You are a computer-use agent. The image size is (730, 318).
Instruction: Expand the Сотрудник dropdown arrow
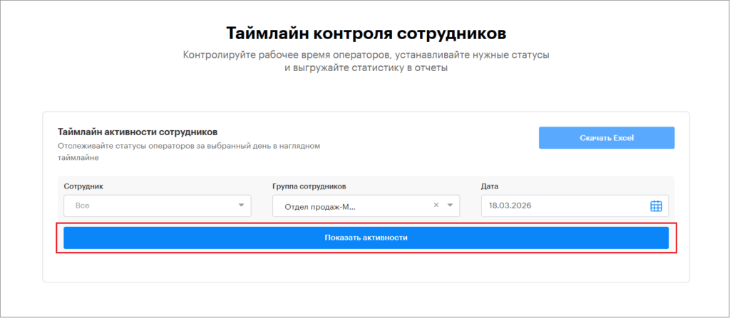241,206
